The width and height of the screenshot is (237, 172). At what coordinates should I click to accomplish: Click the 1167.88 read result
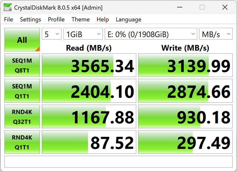tap(89, 117)
